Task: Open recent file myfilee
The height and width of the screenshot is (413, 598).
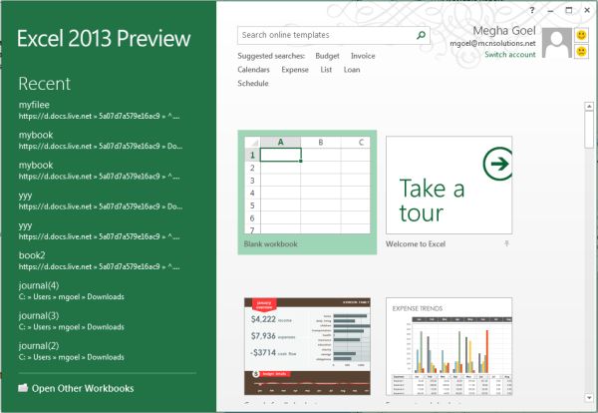Action: pyautogui.click(x=99, y=111)
